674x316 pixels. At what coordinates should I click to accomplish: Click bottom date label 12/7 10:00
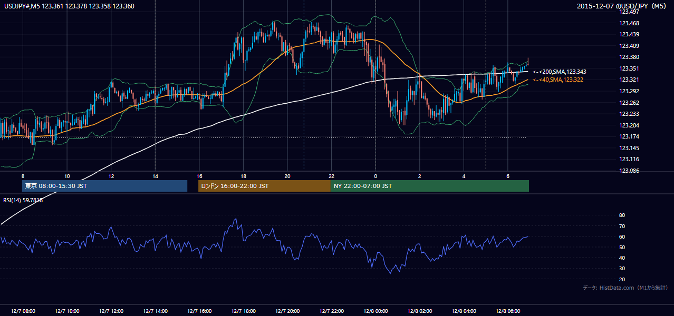(67, 311)
